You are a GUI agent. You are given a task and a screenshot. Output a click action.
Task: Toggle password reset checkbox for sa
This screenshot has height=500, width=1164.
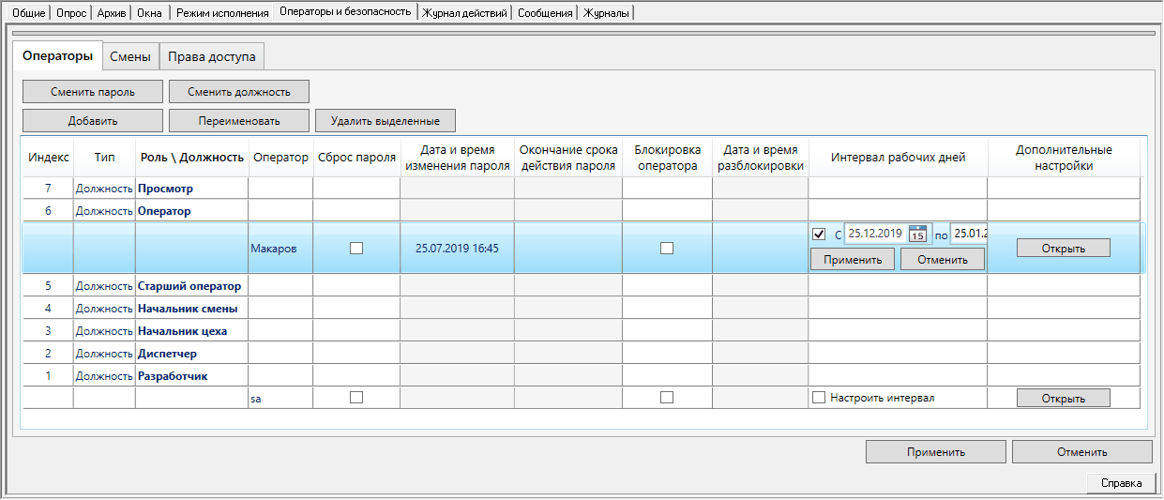point(356,397)
